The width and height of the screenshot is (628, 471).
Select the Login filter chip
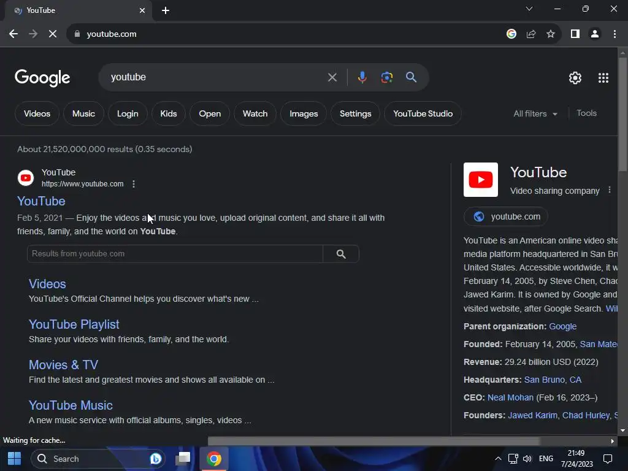(128, 113)
